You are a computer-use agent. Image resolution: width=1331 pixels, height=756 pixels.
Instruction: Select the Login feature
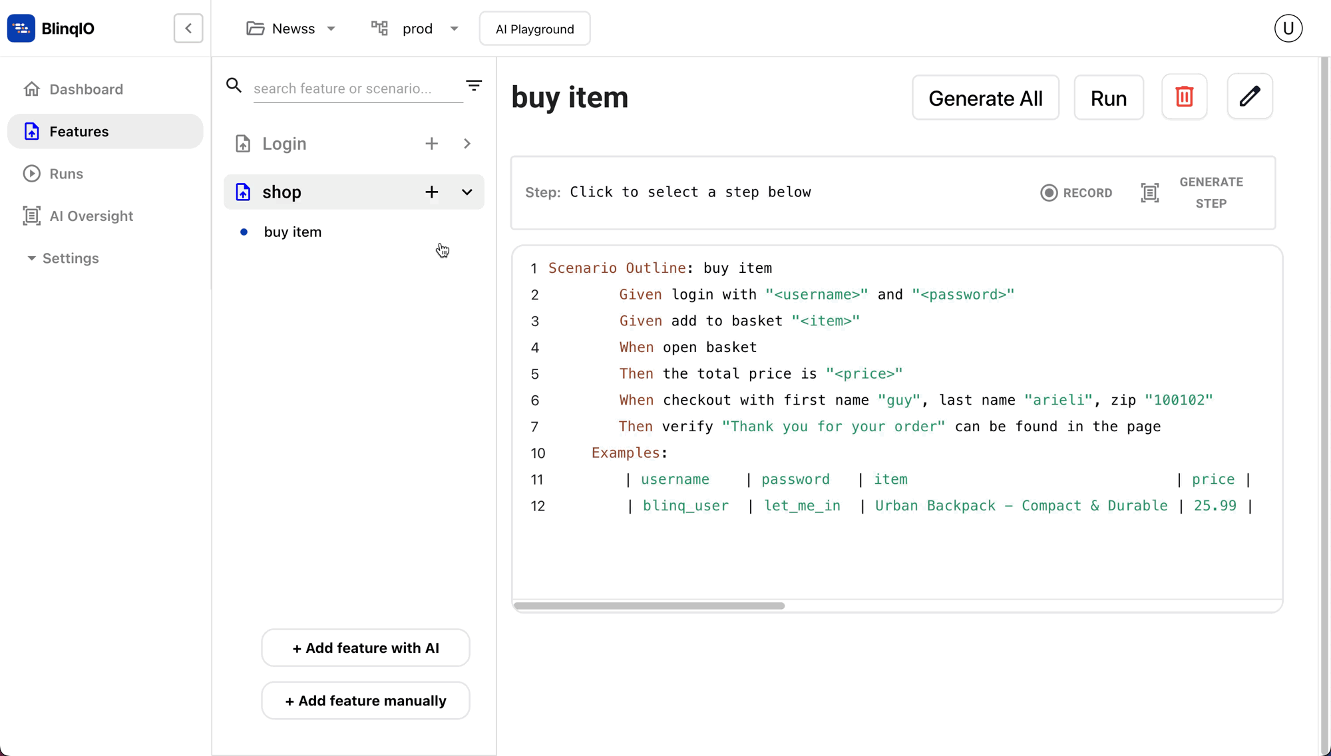point(284,144)
